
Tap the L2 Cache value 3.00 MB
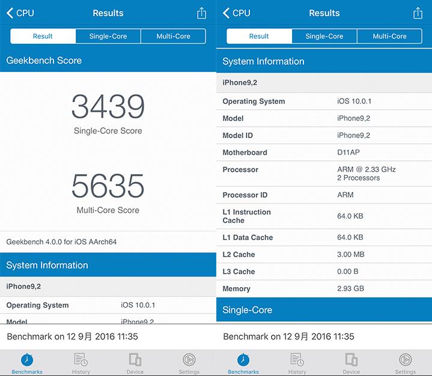351,254
